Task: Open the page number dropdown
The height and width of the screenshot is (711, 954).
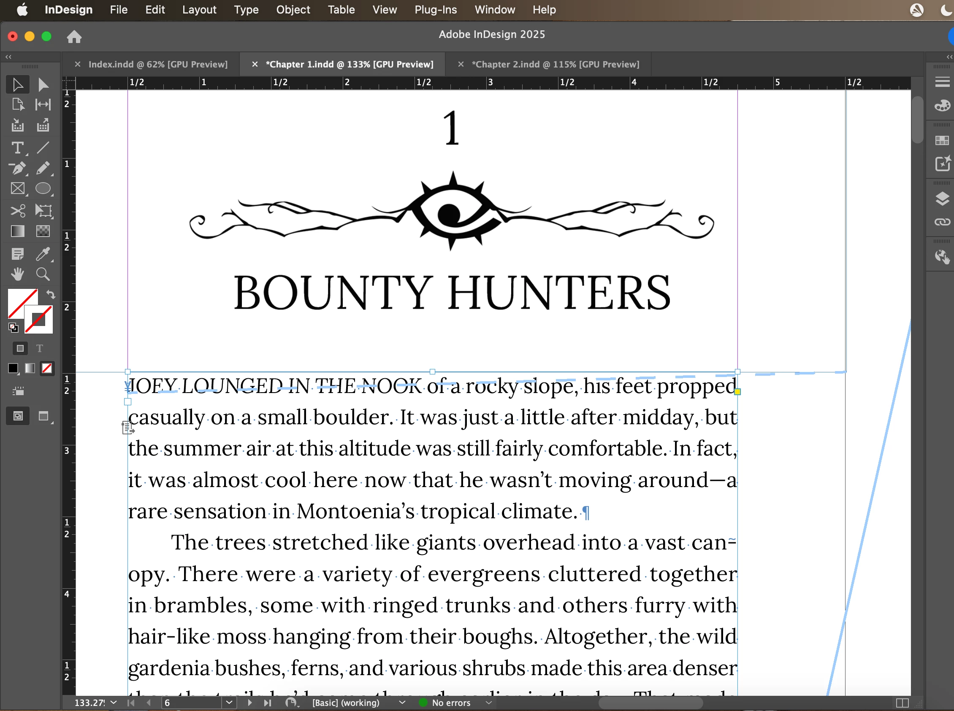Action: pos(229,703)
